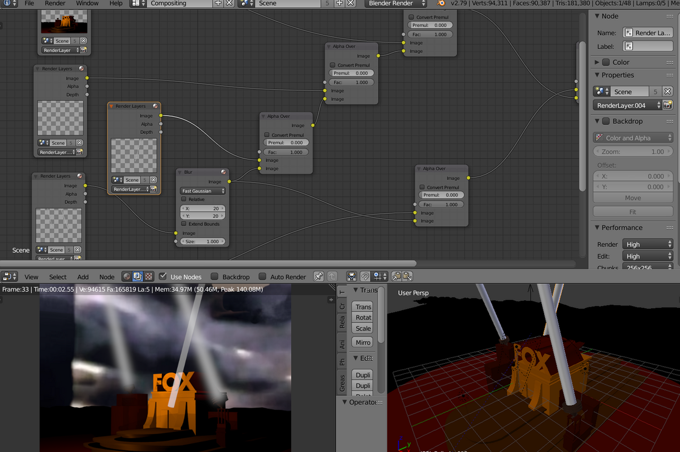This screenshot has height=452, width=680.
Task: Add a new scene in the header
Action: point(340,3)
